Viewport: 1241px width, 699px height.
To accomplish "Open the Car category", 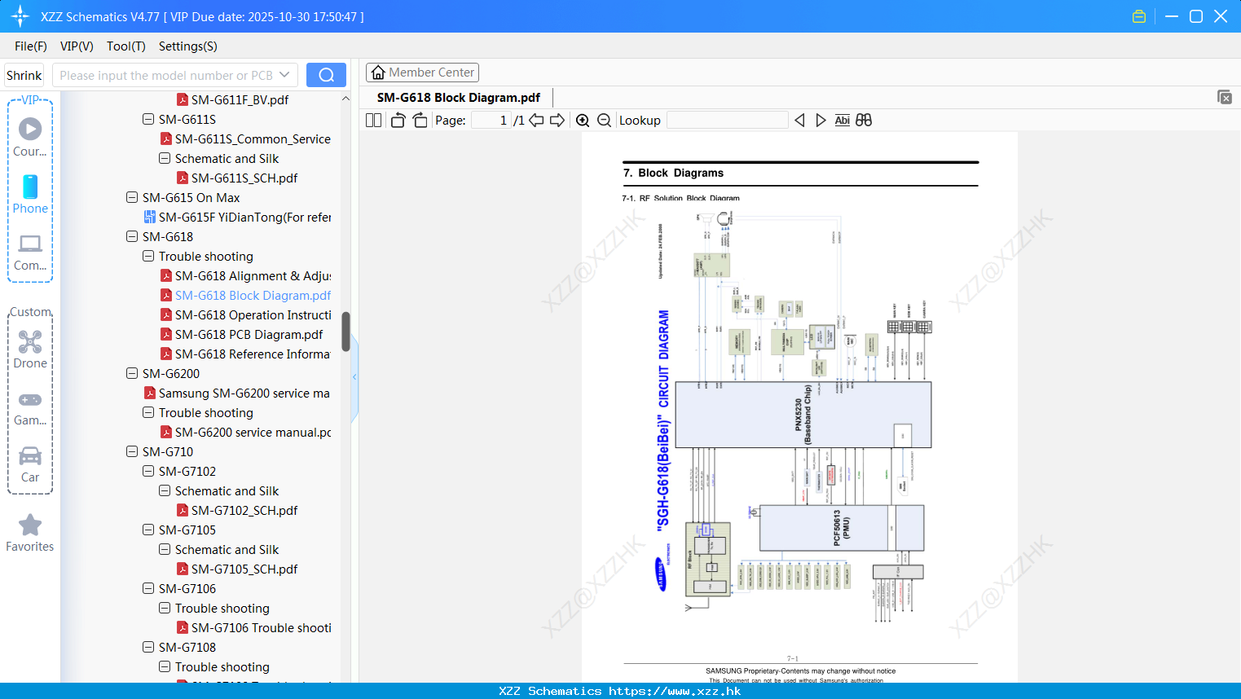I will tap(30, 464).
